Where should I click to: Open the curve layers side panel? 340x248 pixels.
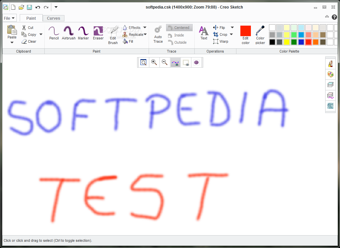(x=330, y=95)
